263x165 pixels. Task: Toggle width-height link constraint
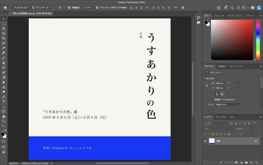[207, 86]
